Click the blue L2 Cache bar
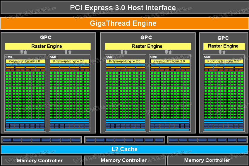249x166 pixels. (x=124, y=149)
